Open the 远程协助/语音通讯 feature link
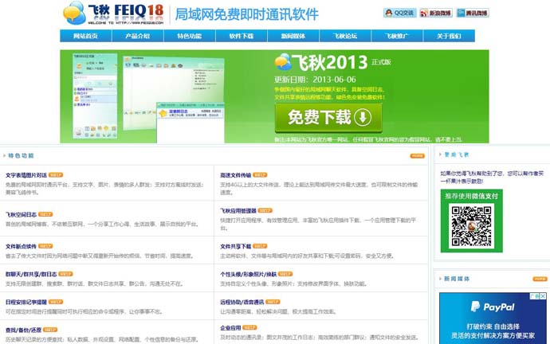 [x=242, y=302]
